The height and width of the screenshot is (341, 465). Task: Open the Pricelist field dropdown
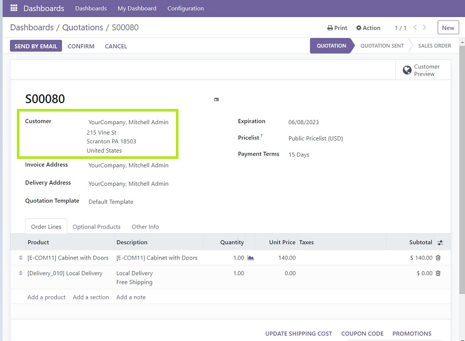(315, 138)
